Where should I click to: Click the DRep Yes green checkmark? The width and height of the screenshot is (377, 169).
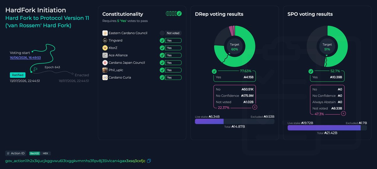pos(214,71)
